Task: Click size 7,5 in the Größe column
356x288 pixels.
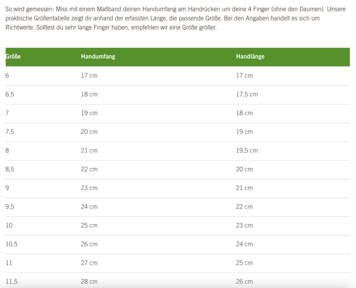Action: pyautogui.click(x=10, y=132)
